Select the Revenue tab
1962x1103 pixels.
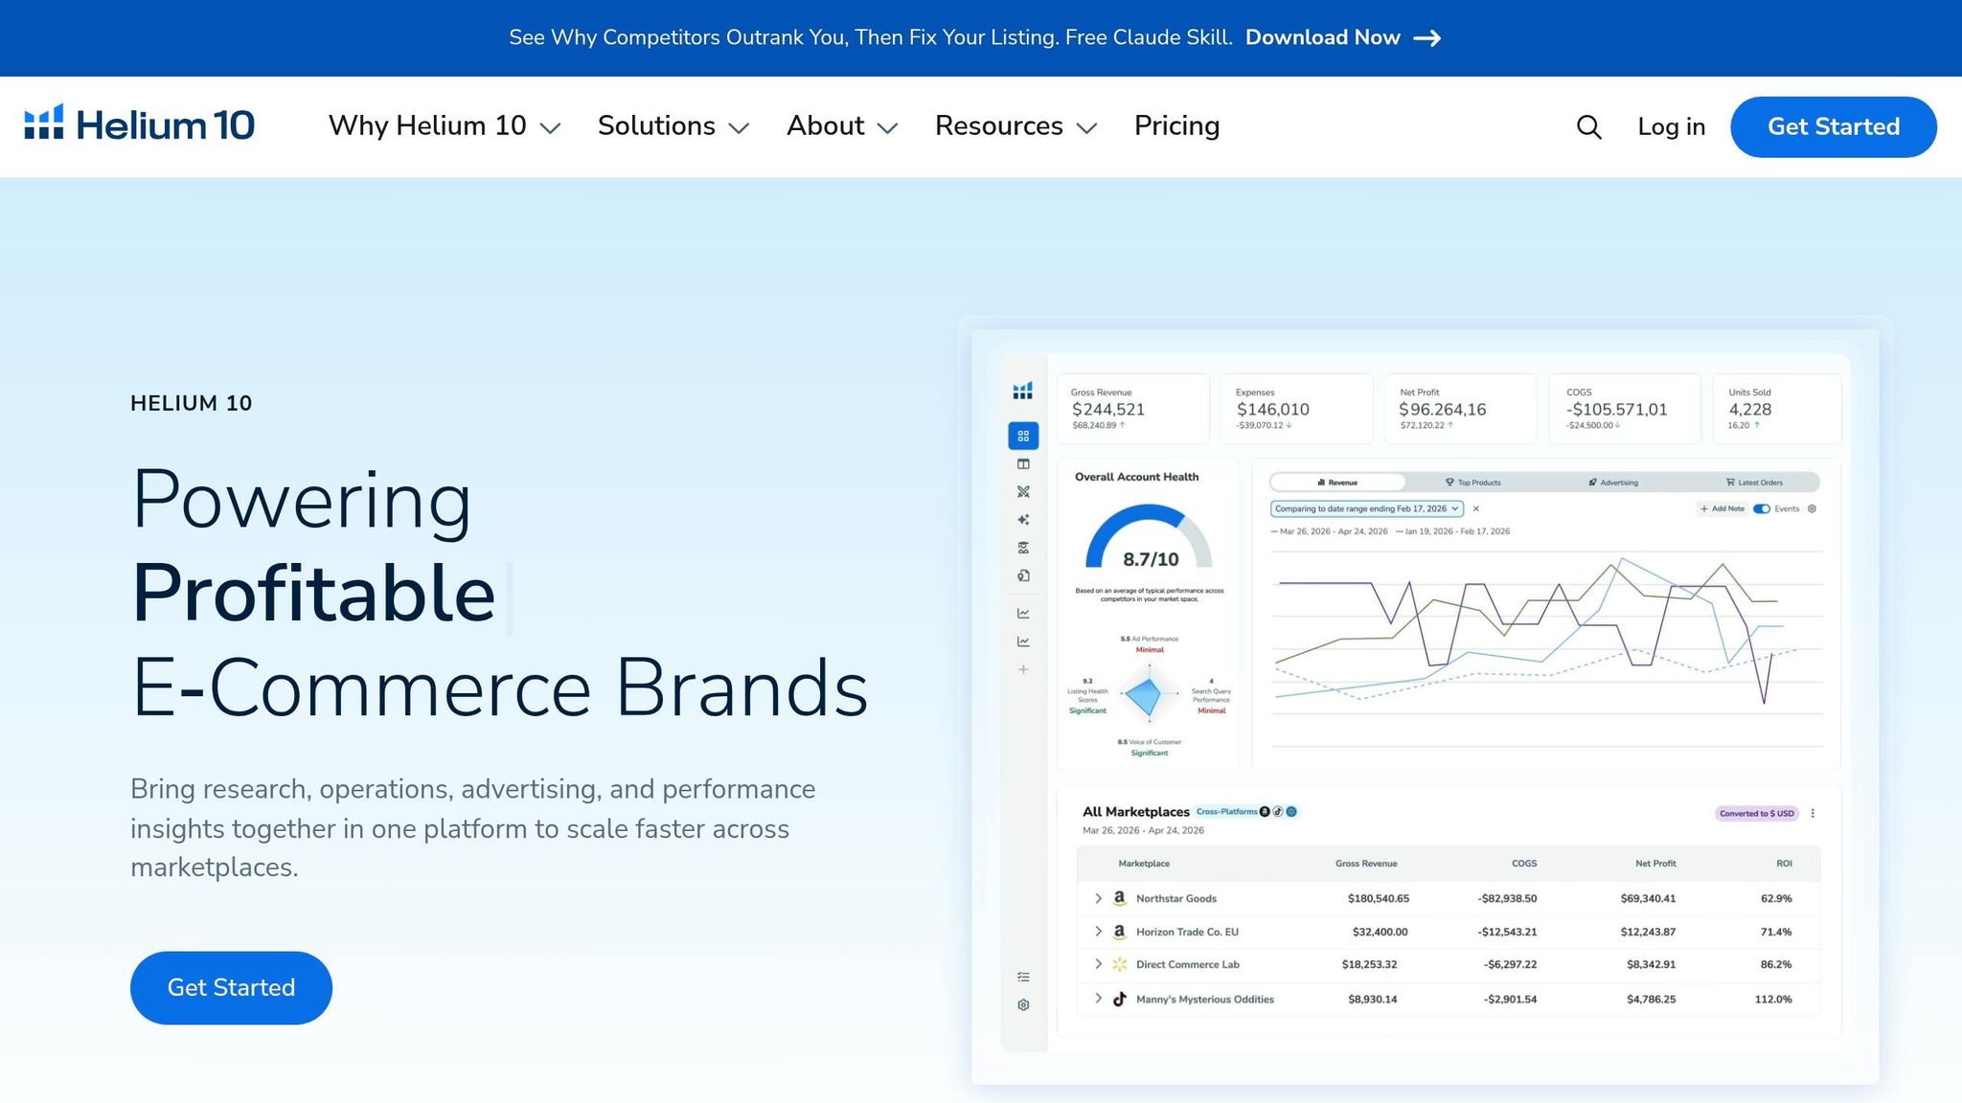coord(1337,483)
